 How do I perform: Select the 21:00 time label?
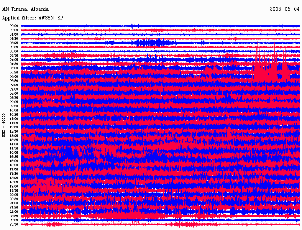[14, 203]
